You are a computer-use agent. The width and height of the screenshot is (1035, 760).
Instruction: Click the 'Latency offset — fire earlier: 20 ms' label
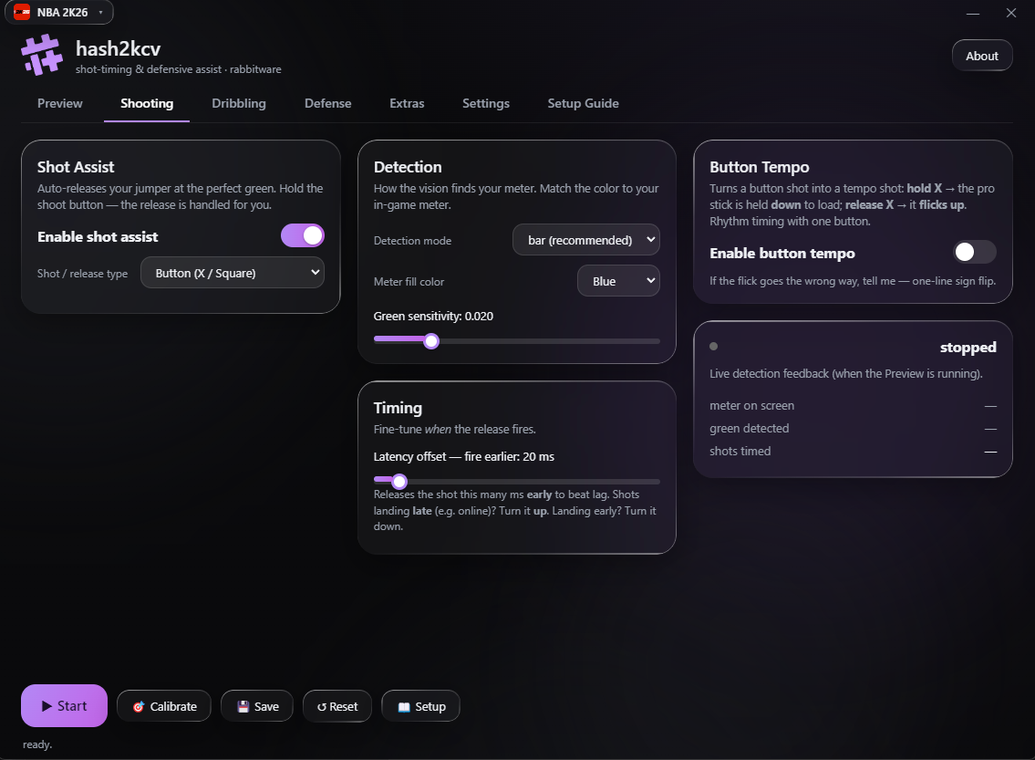[x=463, y=457]
